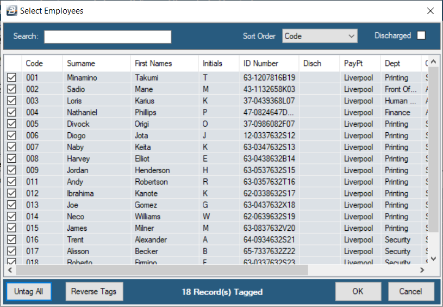443x307 pixels.
Task: Untick the checkbox for employee 017 Alisson
Action: point(11,251)
